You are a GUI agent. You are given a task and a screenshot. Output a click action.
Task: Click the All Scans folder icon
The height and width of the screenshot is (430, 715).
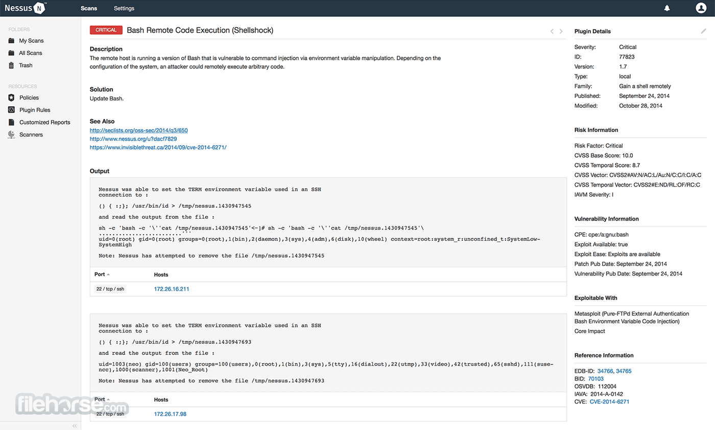(11, 53)
